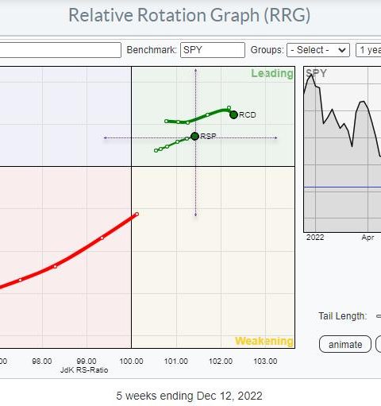
Task: Click the upward arrow of the crosshair
Action: coord(195,70)
